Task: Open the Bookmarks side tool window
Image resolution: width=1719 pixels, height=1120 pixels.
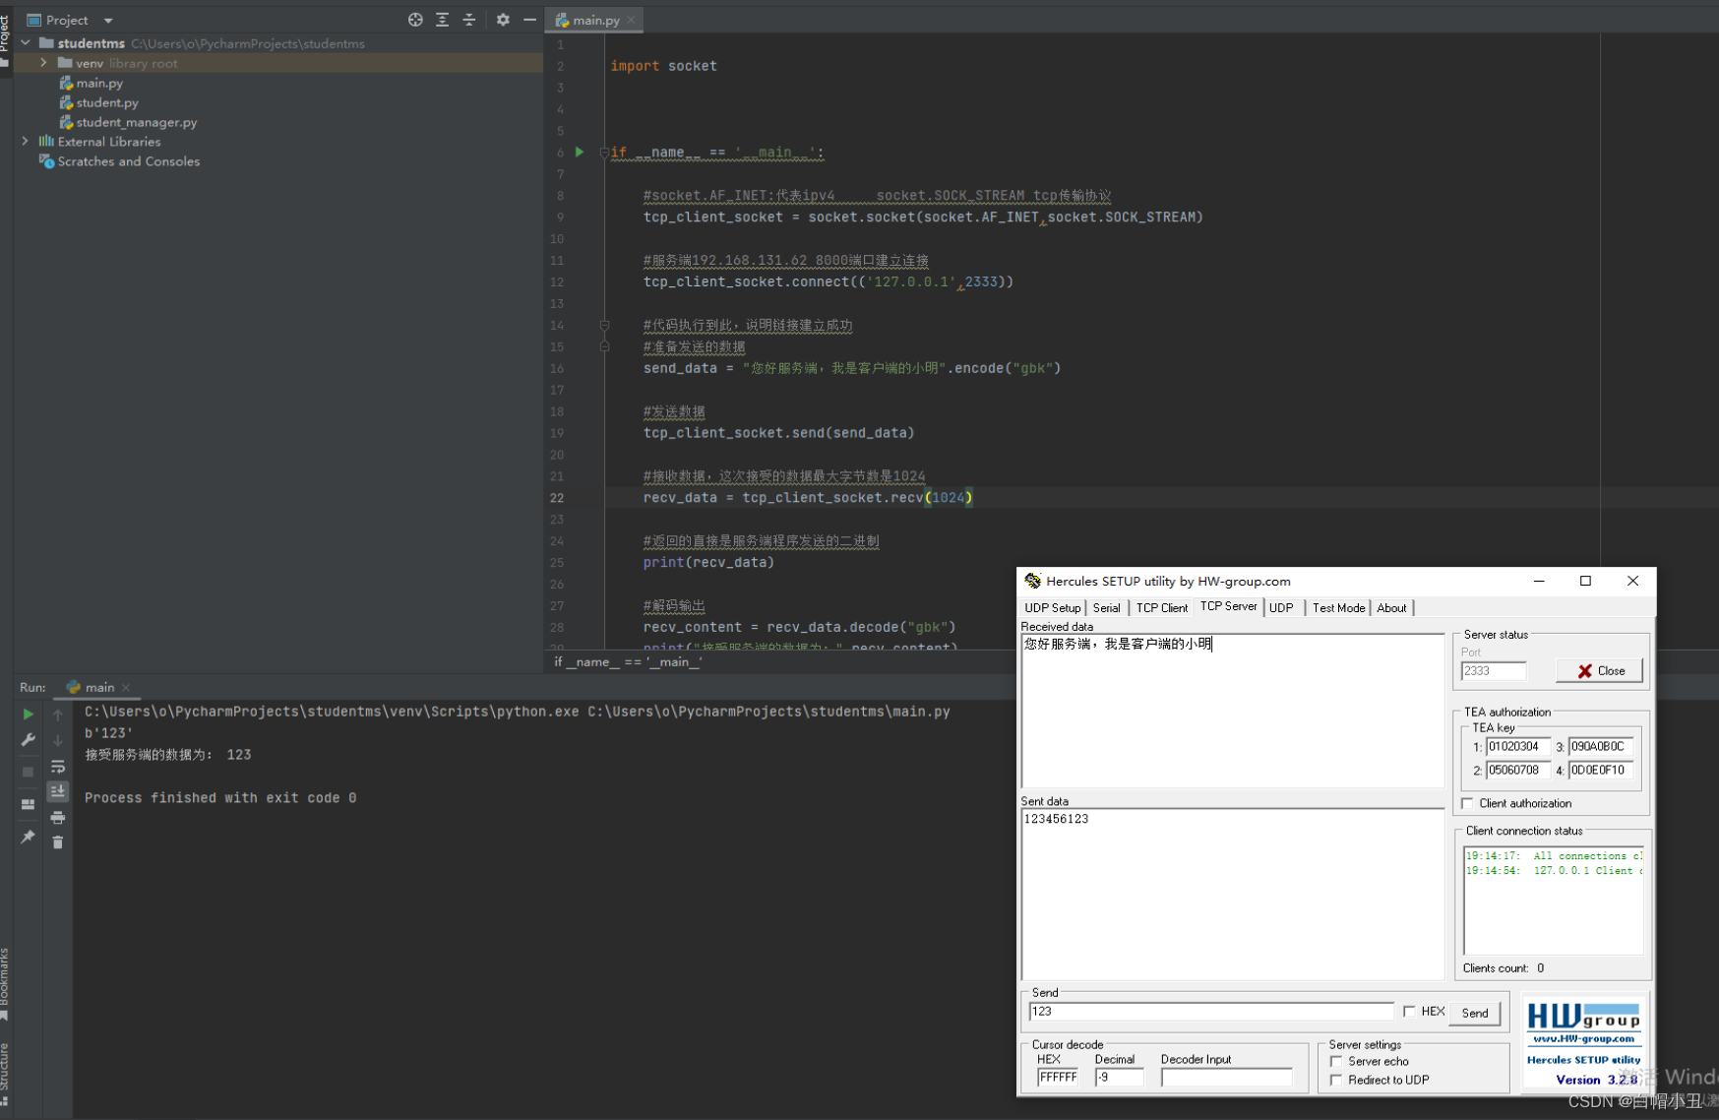Action: [5, 984]
